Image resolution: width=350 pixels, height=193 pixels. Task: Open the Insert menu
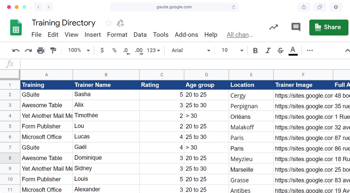tap(93, 35)
